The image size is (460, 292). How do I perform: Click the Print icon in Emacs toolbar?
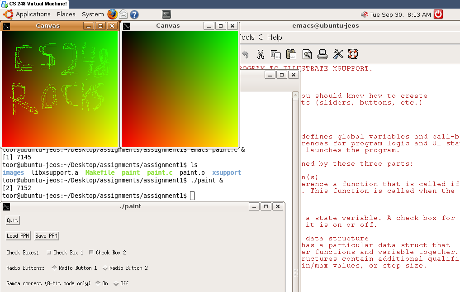[322, 54]
